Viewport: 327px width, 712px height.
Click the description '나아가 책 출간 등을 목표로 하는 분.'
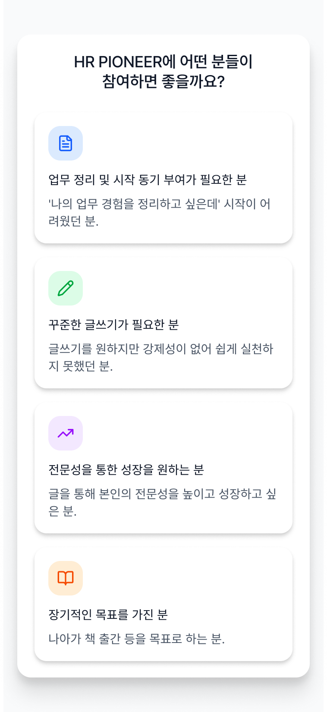[x=136, y=639]
